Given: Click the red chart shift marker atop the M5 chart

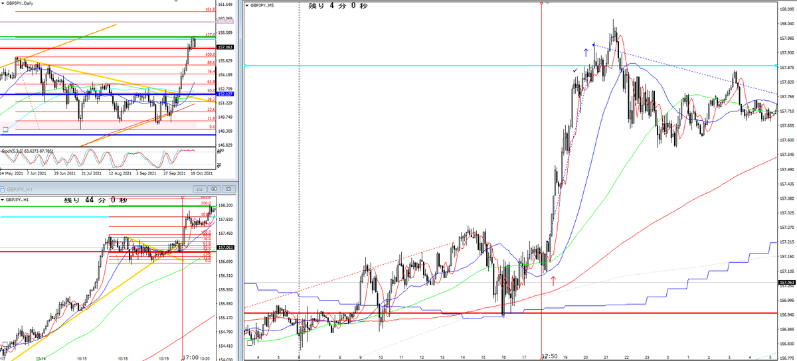Looking at the screenshot, I should (x=542, y=3).
